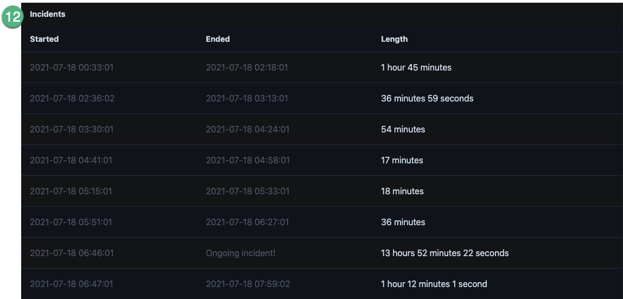Select start time 2021-07-18 05:51:01
Image resolution: width=623 pixels, height=299 pixels.
pos(71,222)
